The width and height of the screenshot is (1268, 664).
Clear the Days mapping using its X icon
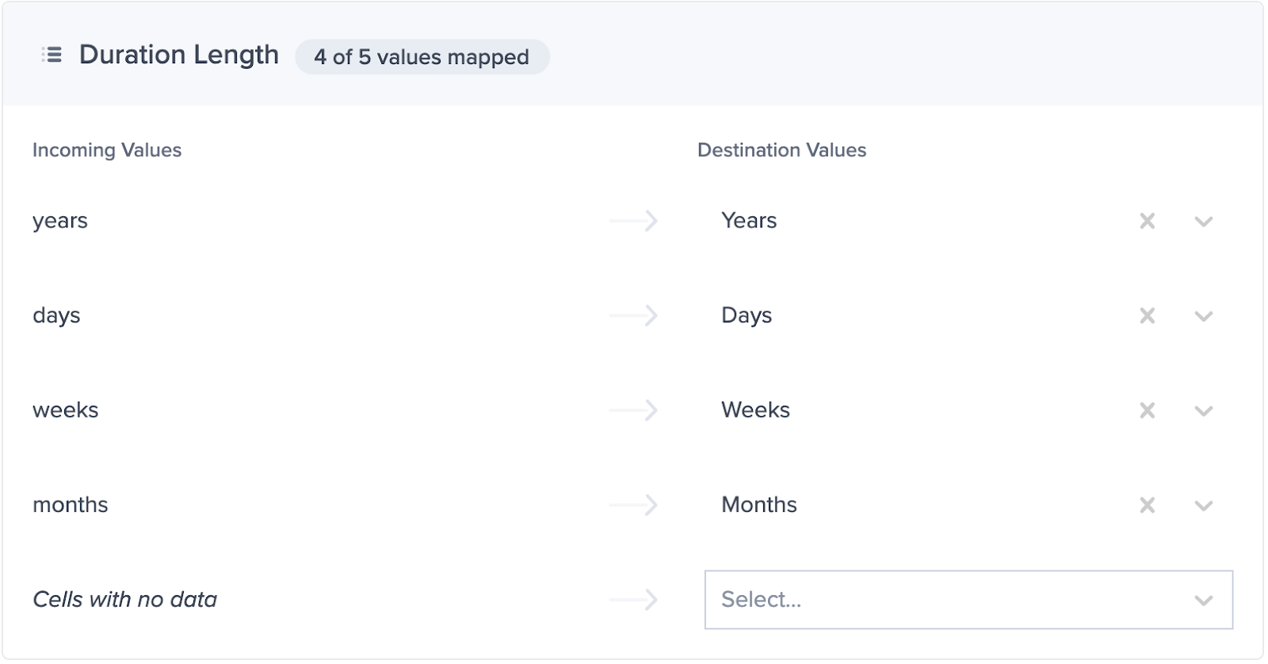point(1147,315)
